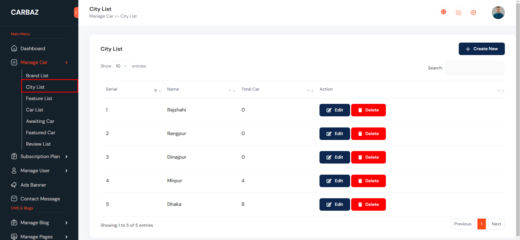Sort the table by Serial column arrows
The image size is (520, 240).
157,91
